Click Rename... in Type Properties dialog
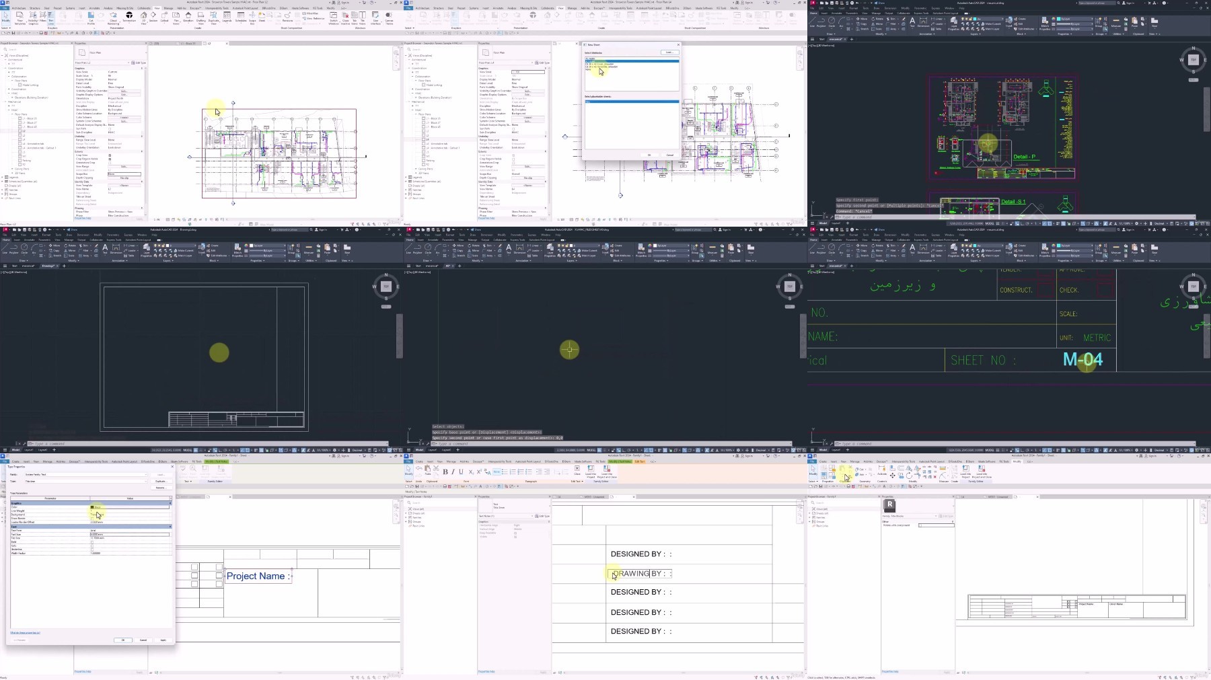The width and height of the screenshot is (1211, 680). [161, 488]
